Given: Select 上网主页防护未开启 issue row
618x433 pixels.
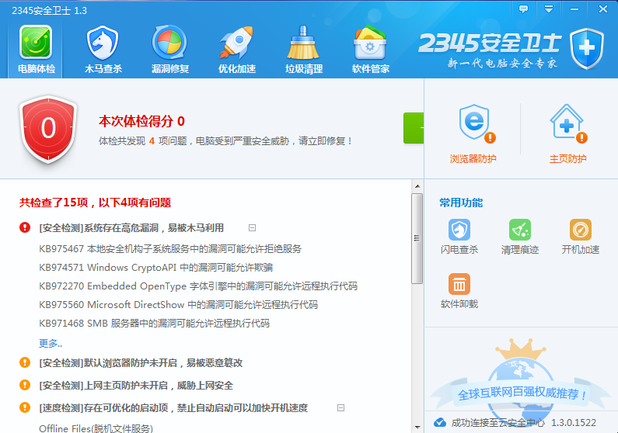Looking at the screenshot, I should pyautogui.click(x=136, y=385).
